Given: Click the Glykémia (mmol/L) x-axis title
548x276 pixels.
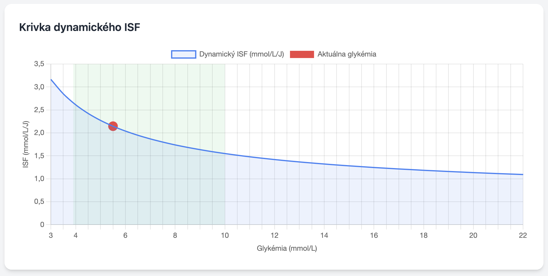Looking at the screenshot, I should (287, 248).
